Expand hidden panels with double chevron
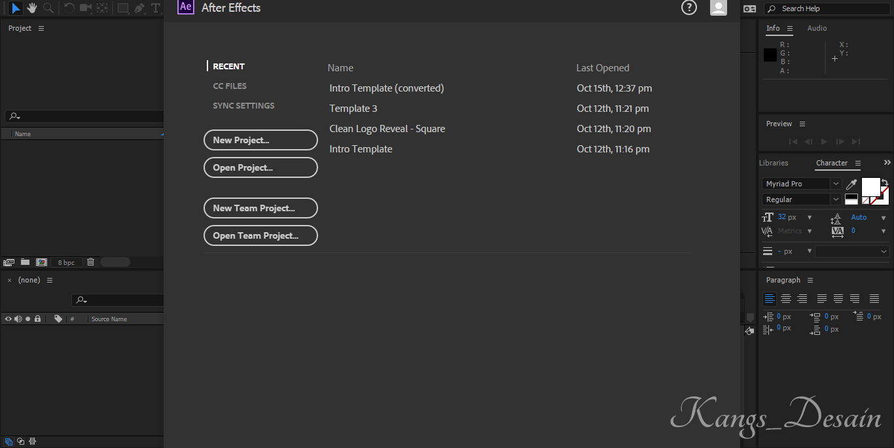The width and height of the screenshot is (894, 448). click(x=887, y=162)
